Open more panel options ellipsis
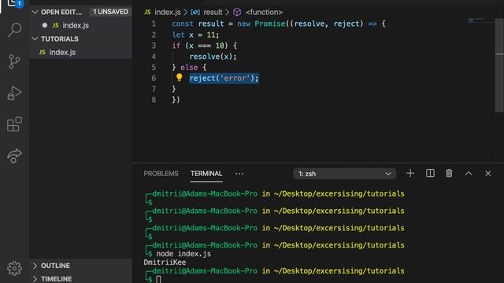 (239, 174)
